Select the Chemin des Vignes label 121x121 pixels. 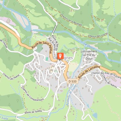98,35
